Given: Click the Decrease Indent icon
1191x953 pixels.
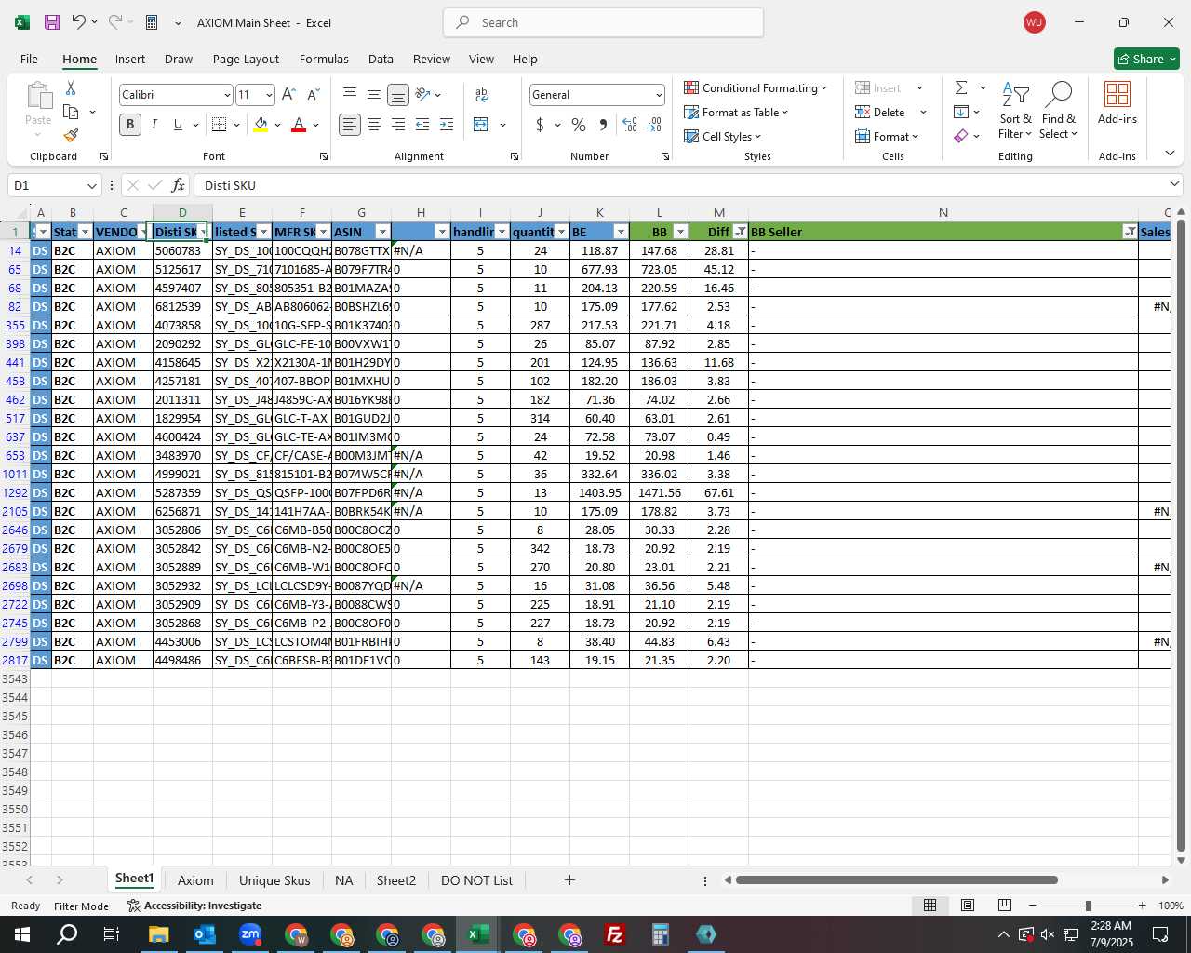Looking at the screenshot, I should tap(422, 125).
